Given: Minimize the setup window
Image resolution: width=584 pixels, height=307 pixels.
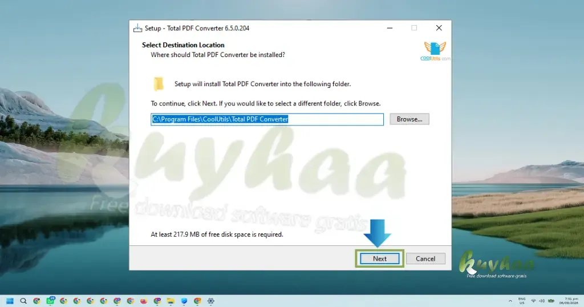Looking at the screenshot, I should pos(390,28).
